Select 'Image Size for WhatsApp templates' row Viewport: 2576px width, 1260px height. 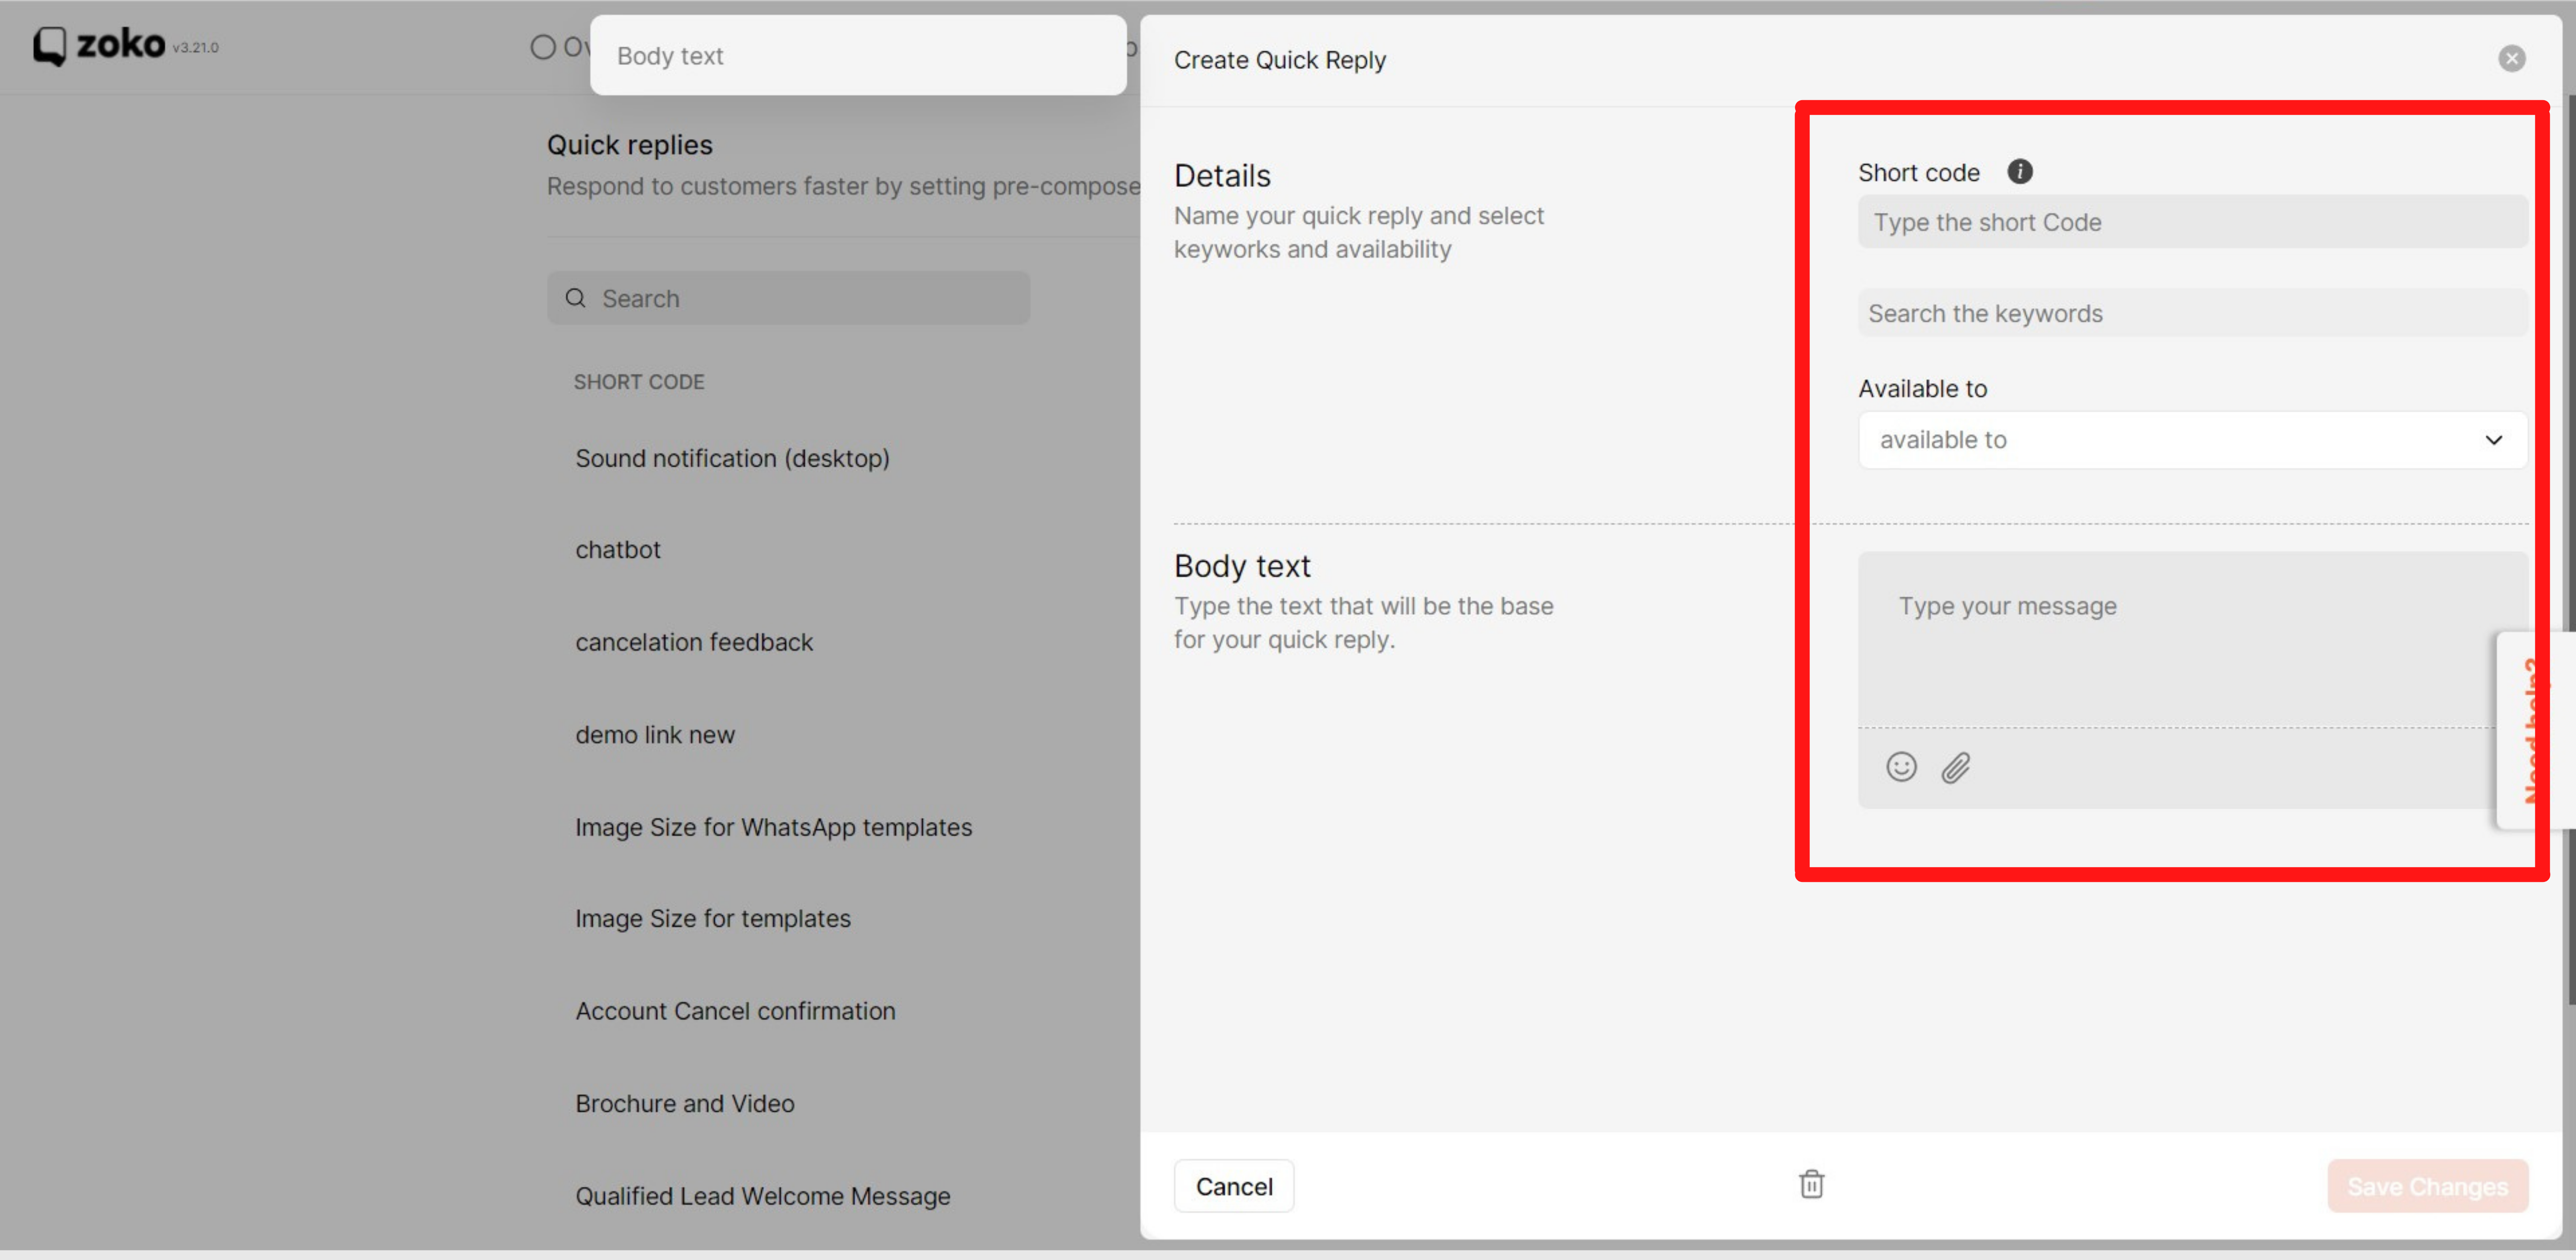click(x=773, y=827)
